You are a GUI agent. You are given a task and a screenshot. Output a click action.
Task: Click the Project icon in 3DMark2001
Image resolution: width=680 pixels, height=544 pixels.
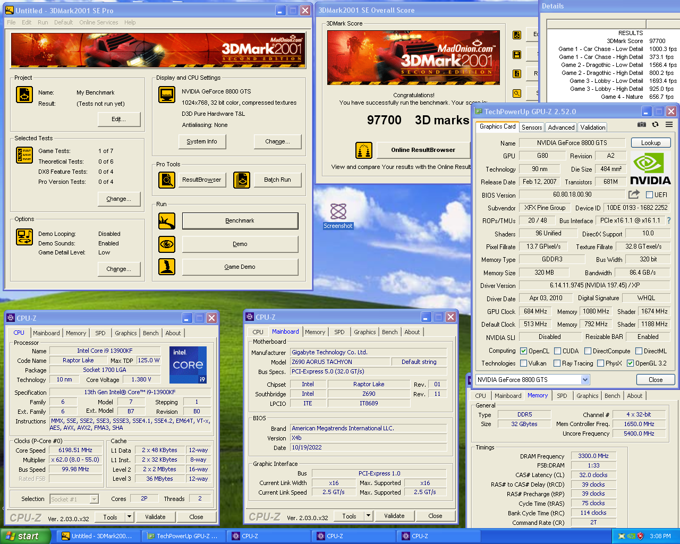tap(24, 95)
